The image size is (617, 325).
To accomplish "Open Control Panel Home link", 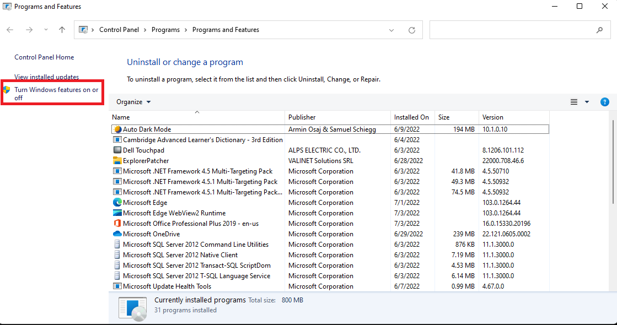I will (44, 57).
